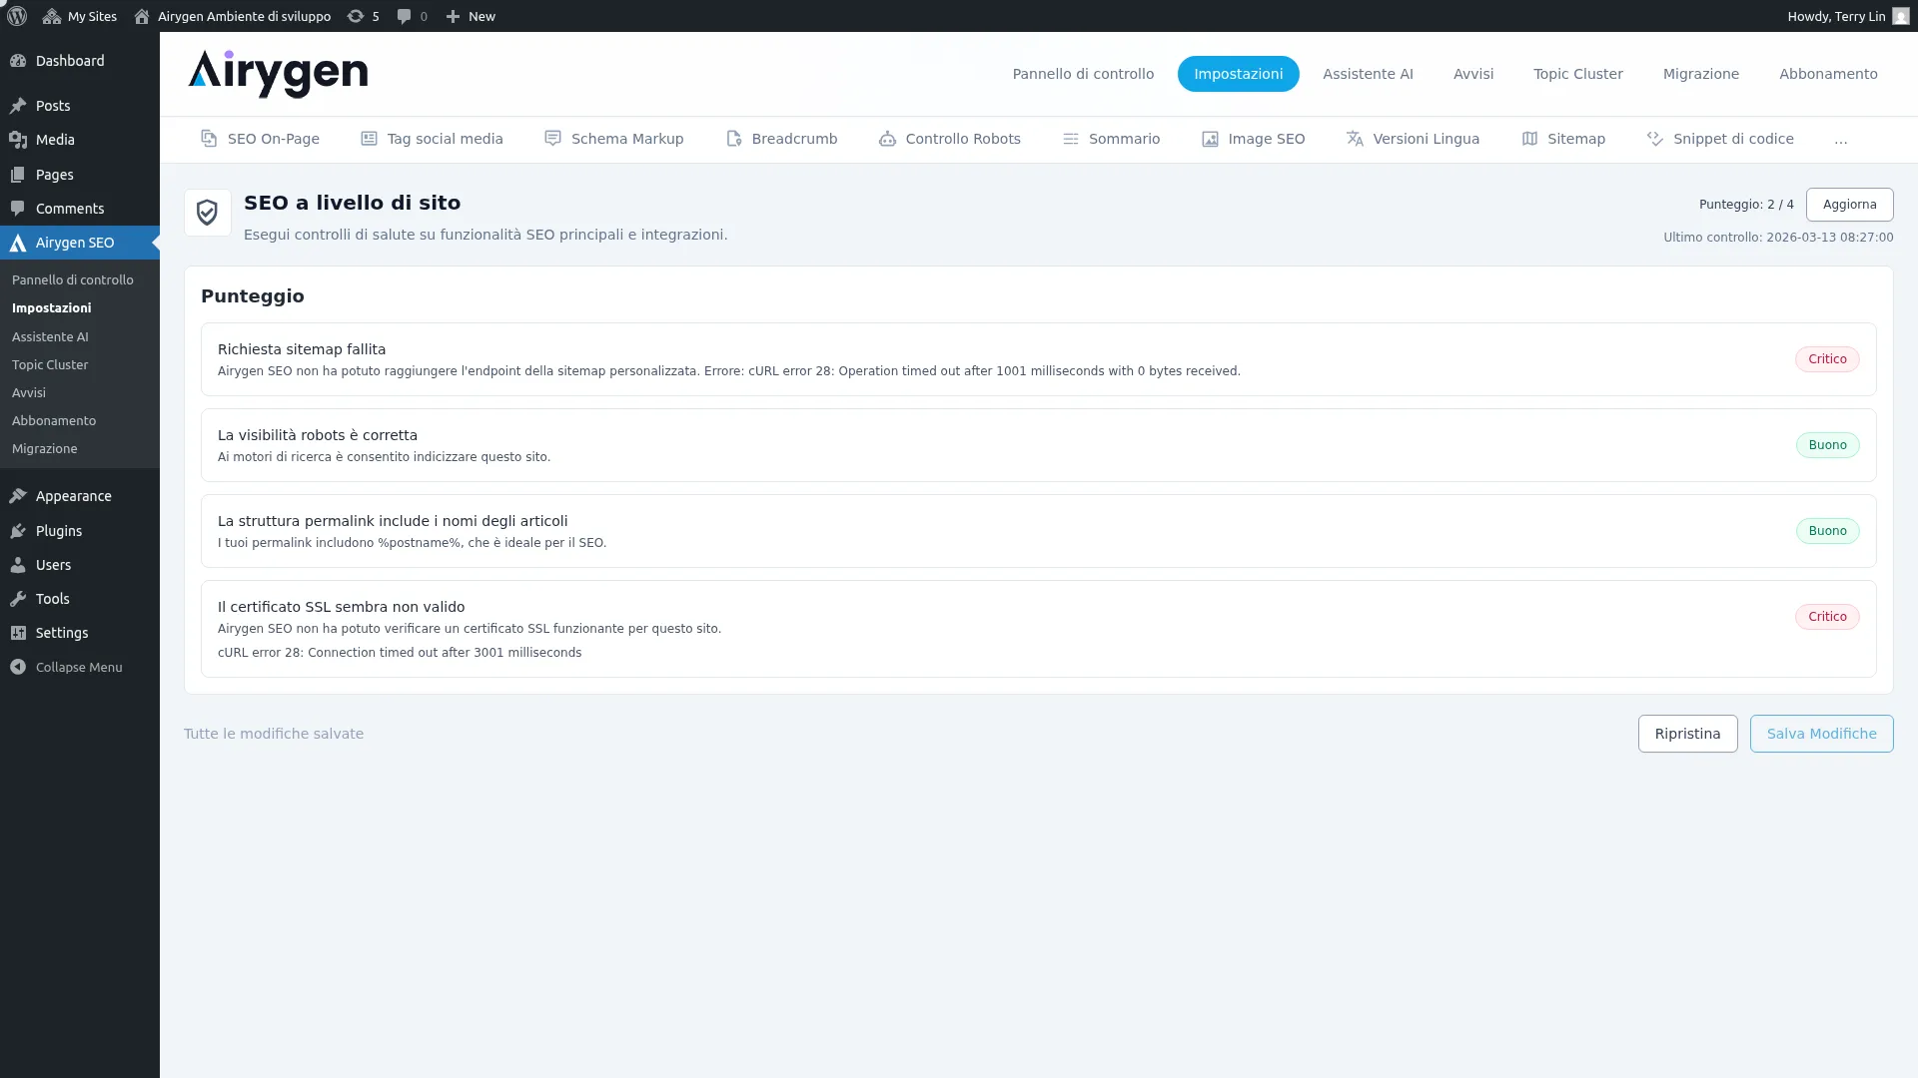Click the Image SEO picture icon
The width and height of the screenshot is (1918, 1078).
pyautogui.click(x=1210, y=139)
